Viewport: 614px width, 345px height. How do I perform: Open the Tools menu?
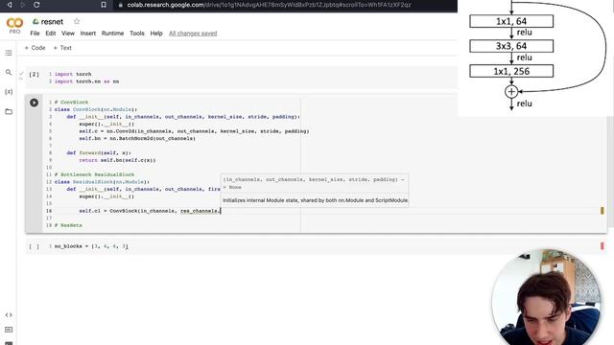(137, 34)
